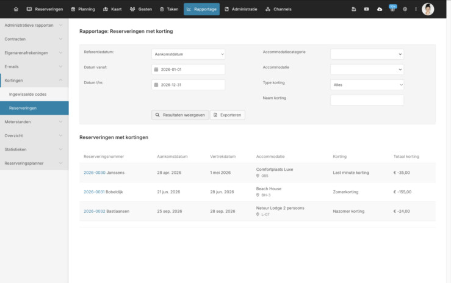Expand the Reserveringsplanner section

click(x=34, y=163)
